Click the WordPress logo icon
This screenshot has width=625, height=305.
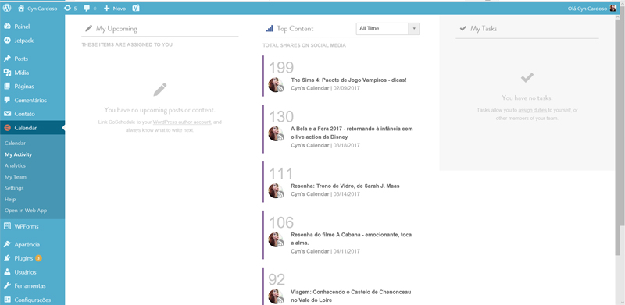(x=7, y=8)
